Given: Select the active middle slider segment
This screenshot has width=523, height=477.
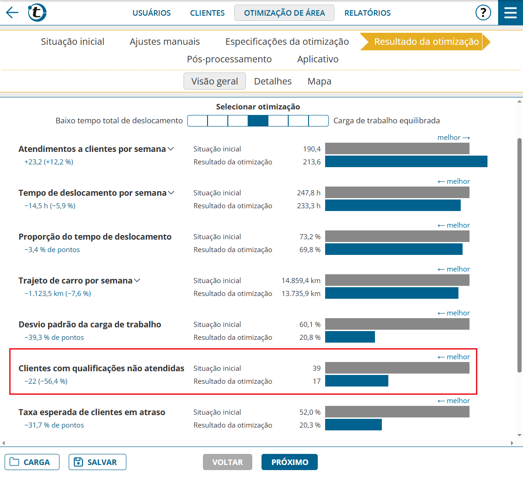Looking at the screenshot, I should [258, 121].
